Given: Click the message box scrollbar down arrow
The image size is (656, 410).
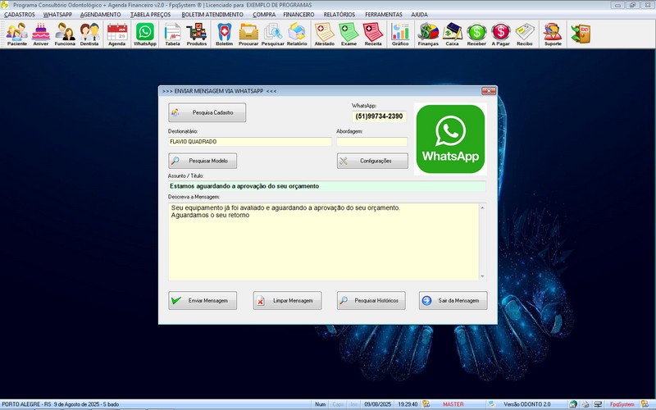Looking at the screenshot, I should tap(482, 276).
